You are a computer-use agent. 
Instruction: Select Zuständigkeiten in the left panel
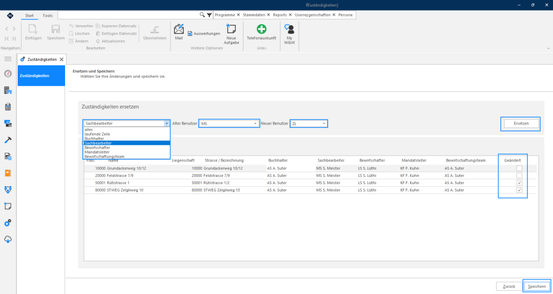[41, 76]
